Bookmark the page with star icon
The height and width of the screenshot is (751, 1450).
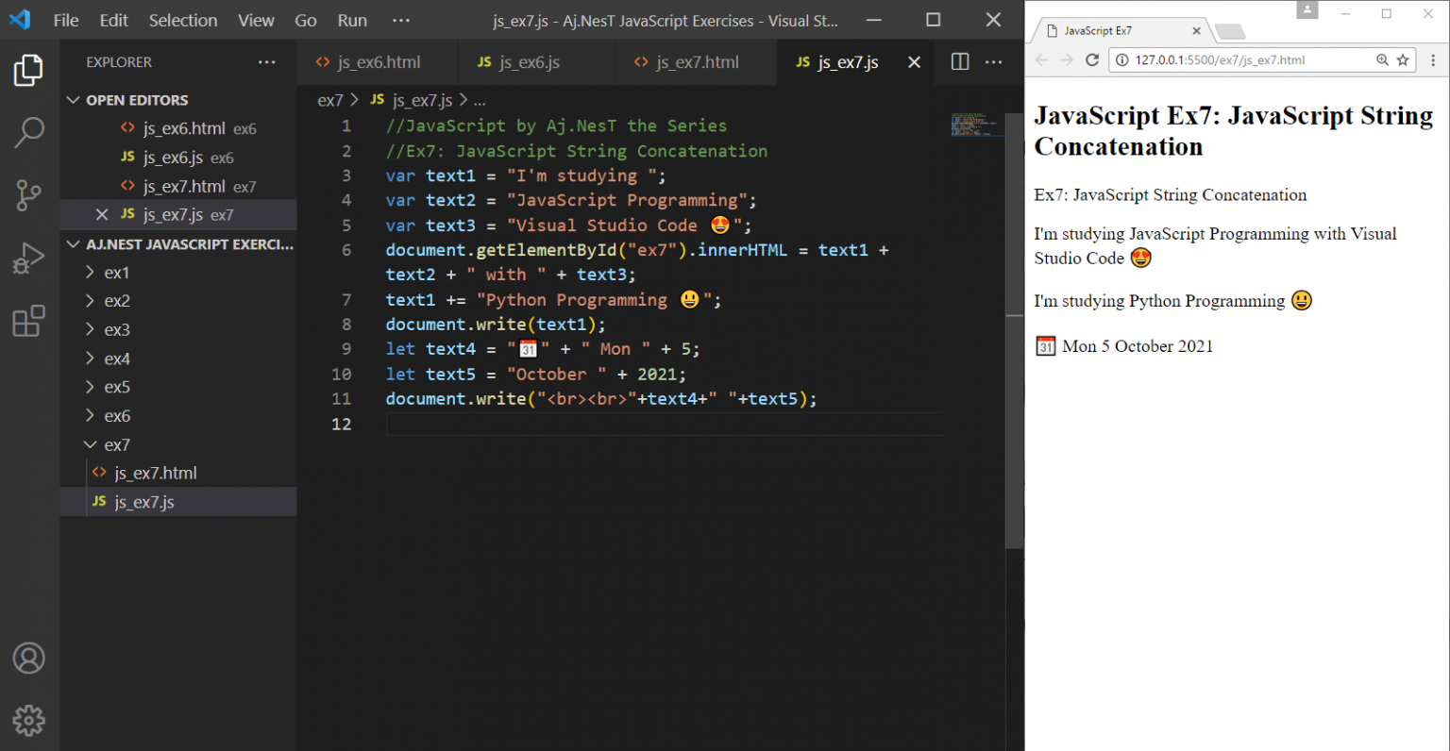click(1403, 60)
